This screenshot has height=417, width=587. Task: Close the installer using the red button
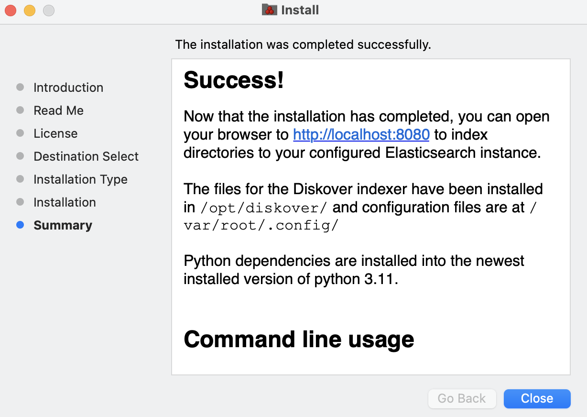pos(11,10)
